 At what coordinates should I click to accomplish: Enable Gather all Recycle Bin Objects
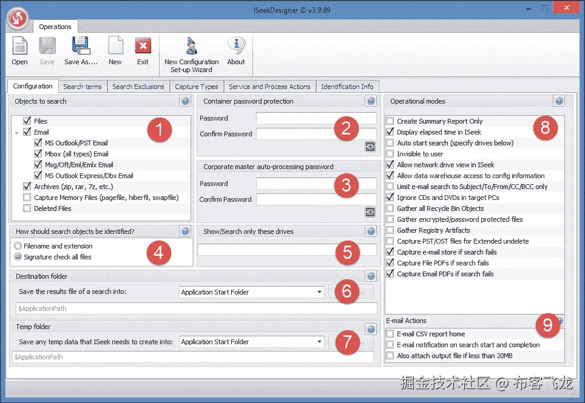pos(390,208)
